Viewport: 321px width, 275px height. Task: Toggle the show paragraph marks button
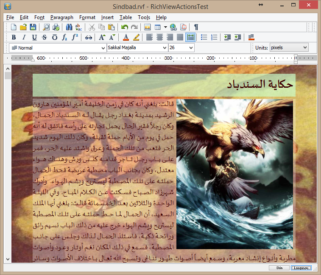[x=196, y=27]
